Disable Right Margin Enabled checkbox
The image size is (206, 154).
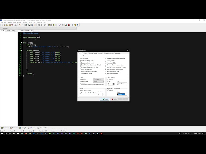pyautogui.click(x=108, y=80)
